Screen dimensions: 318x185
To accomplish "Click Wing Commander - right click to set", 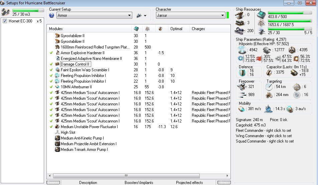I will [264, 136].
